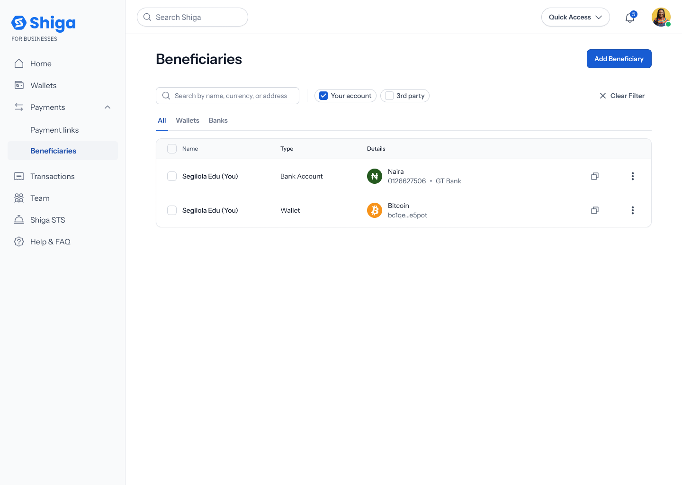Click magnifier icon in Search Shiga
Screen dimensions: 682x485
[x=147, y=17]
